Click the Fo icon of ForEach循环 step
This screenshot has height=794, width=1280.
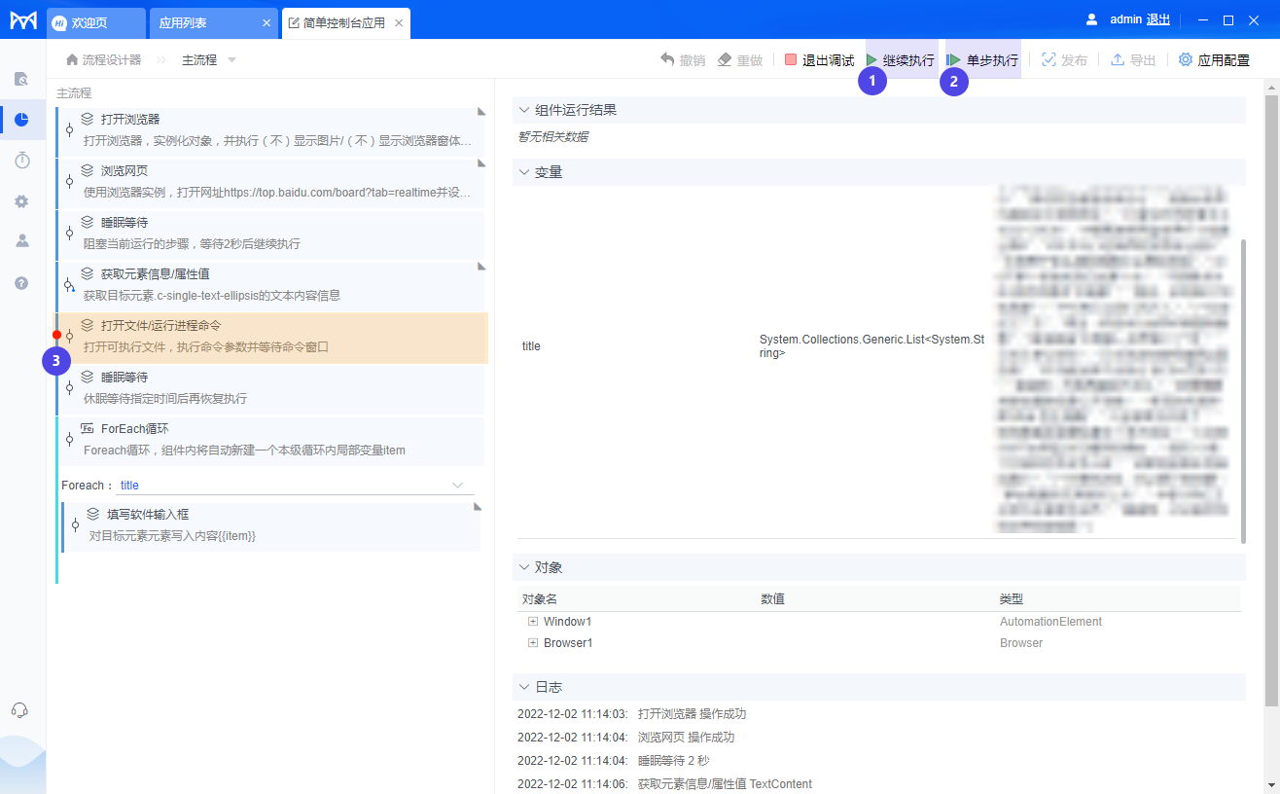coord(88,428)
